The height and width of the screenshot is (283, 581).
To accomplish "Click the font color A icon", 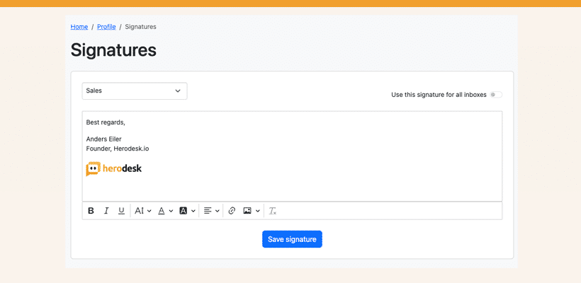I will pos(161,211).
